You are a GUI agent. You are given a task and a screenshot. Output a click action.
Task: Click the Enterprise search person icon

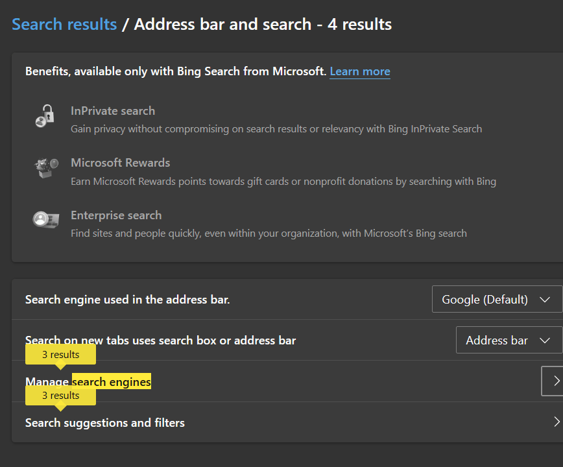pos(46,219)
